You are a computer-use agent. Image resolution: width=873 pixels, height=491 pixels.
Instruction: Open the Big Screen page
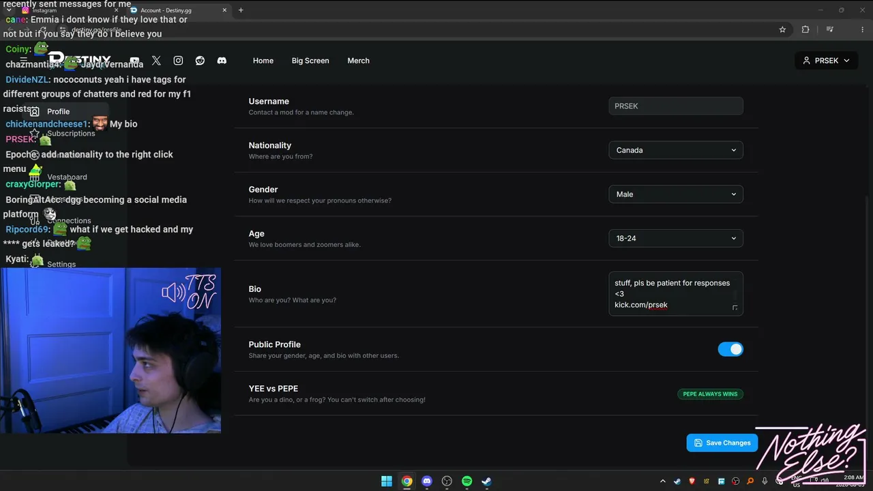coord(310,61)
